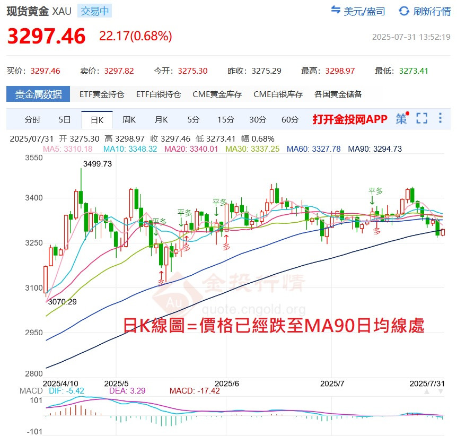Switch chart to 60分 interval

(x=290, y=119)
